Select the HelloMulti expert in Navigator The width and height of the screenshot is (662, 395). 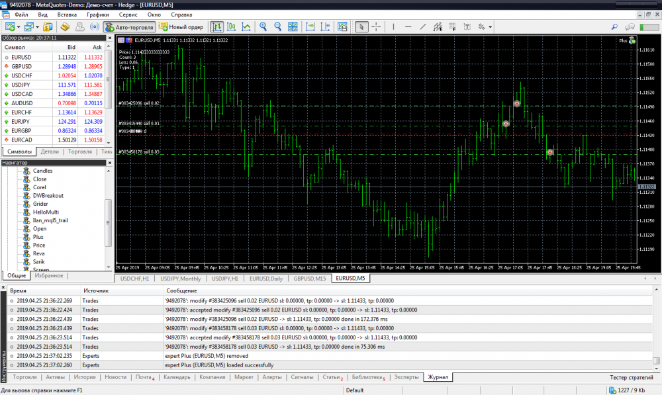(x=46, y=212)
